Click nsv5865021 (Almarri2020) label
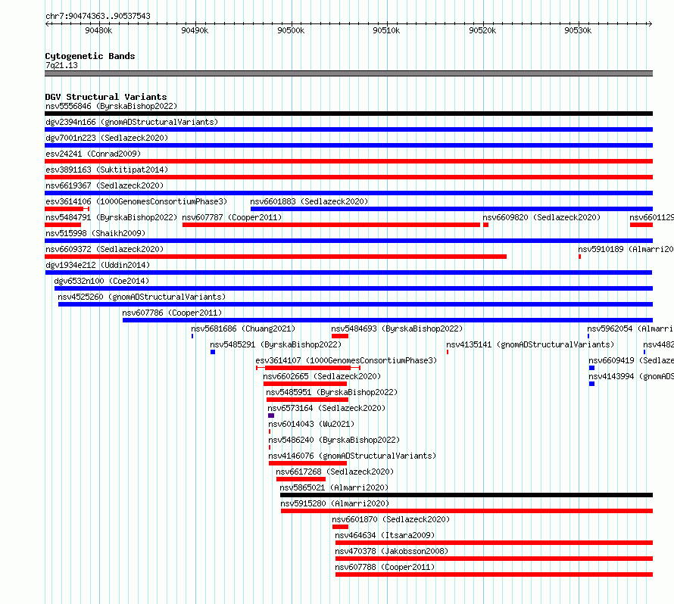 click(334, 487)
